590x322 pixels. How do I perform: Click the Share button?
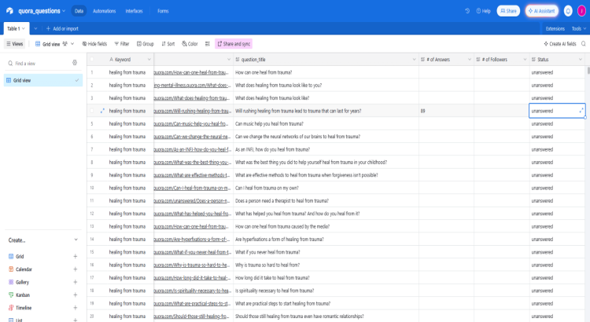click(x=508, y=11)
